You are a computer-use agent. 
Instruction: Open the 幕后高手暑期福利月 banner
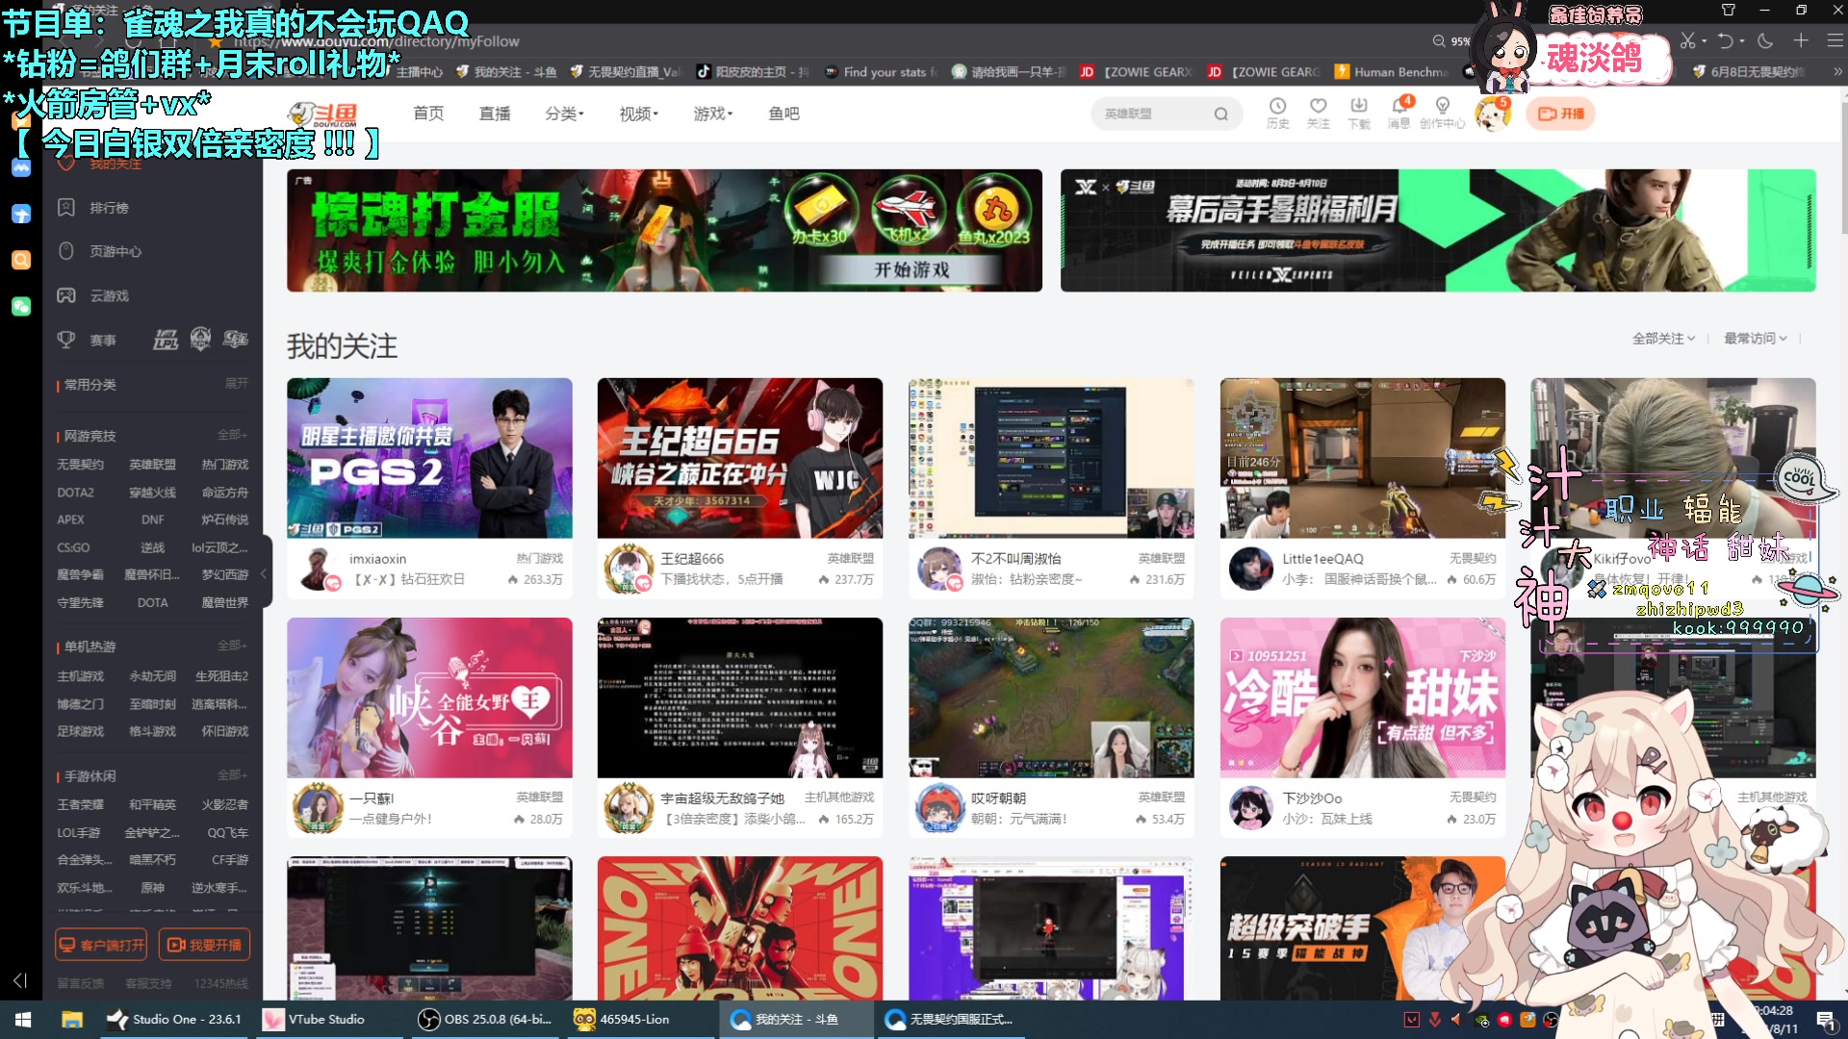pos(1438,231)
